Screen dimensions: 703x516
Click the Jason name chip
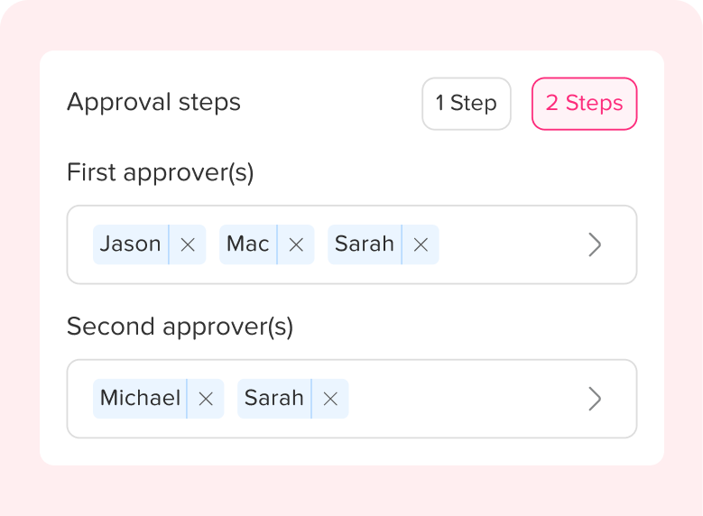(x=131, y=244)
